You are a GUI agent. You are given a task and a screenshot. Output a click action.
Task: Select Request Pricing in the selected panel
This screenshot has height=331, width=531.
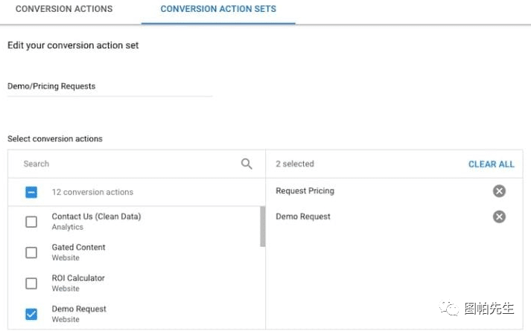(x=305, y=191)
